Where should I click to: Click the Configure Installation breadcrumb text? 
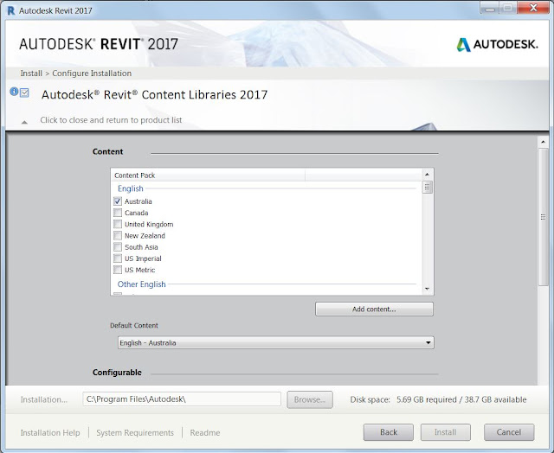pyautogui.click(x=92, y=73)
